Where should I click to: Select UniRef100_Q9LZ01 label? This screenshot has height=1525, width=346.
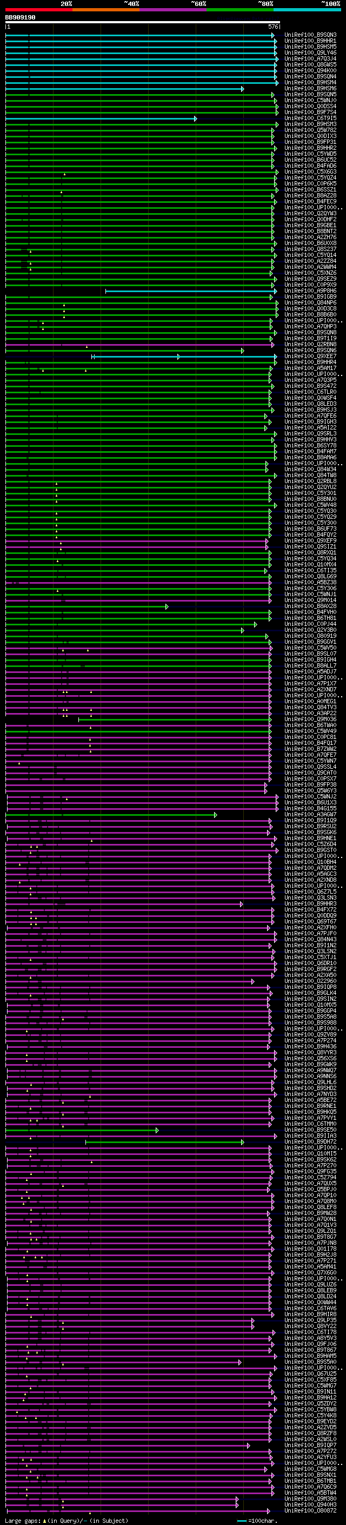click(x=310, y=1231)
